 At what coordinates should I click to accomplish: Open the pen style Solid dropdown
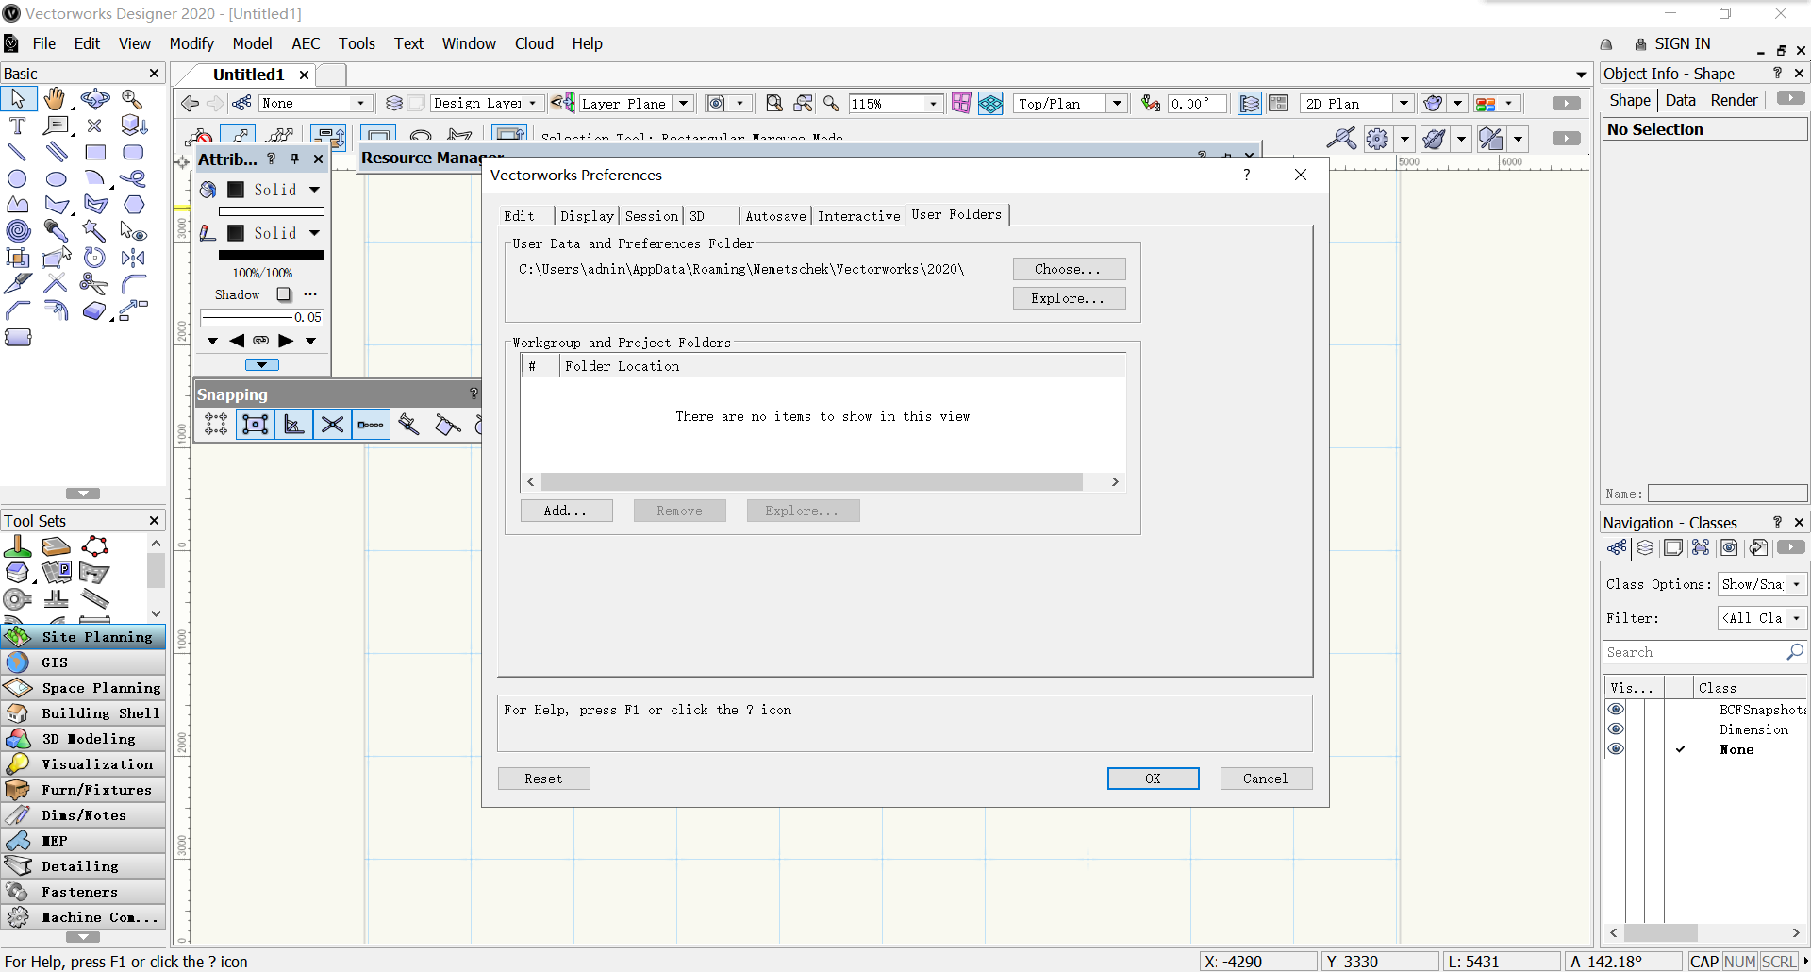(x=288, y=233)
